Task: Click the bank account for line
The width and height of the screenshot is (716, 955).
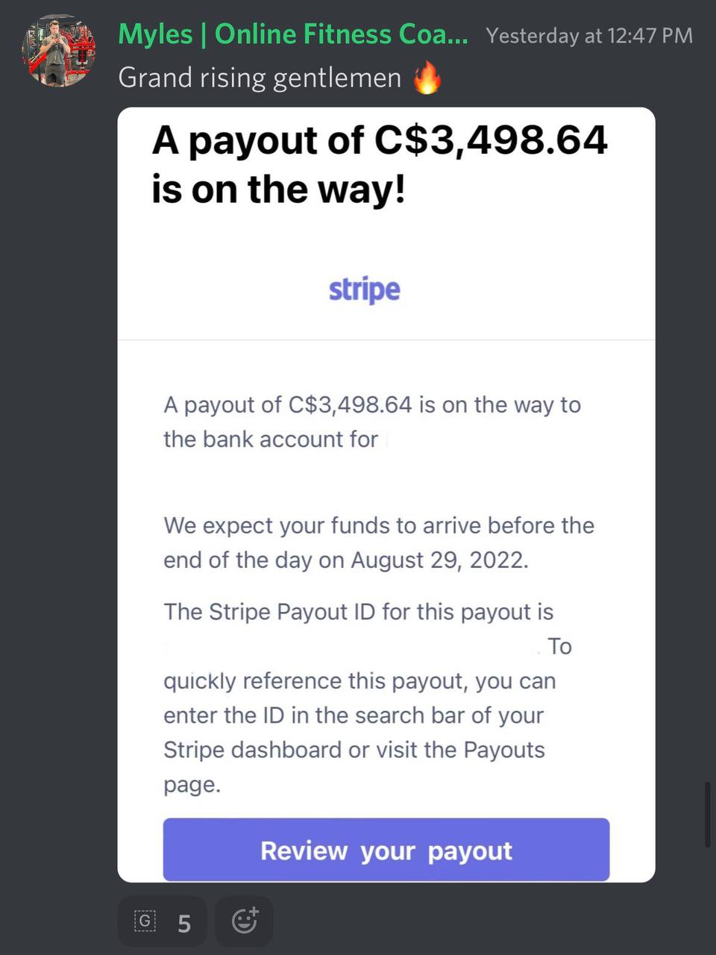Action: click(271, 439)
